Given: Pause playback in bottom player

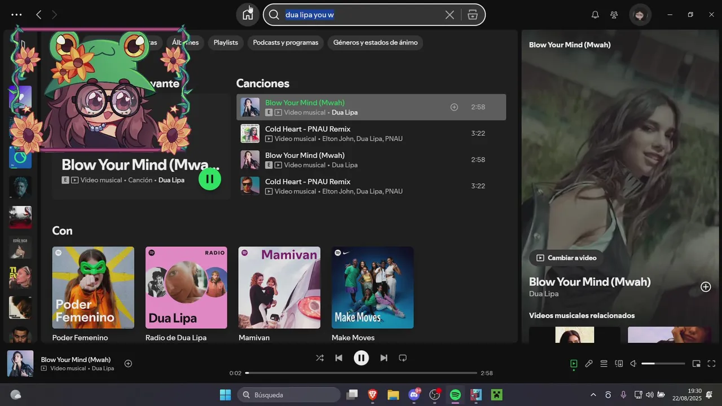Looking at the screenshot, I should pyautogui.click(x=361, y=358).
